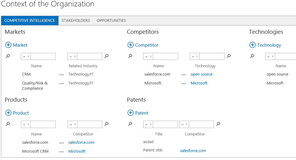Select the 'Quality/Risk & Compliance' market name
Image resolution: width=296 pixels, height=160 pixels.
[x=35, y=86]
